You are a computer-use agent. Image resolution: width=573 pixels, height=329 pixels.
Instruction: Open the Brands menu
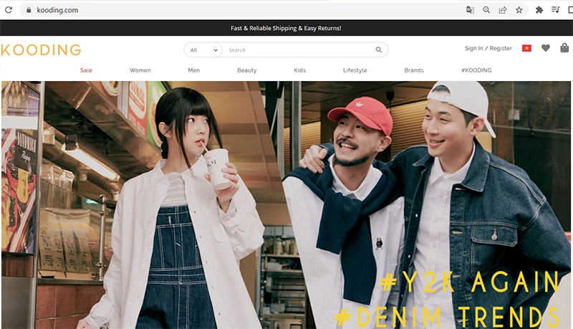[x=414, y=70]
